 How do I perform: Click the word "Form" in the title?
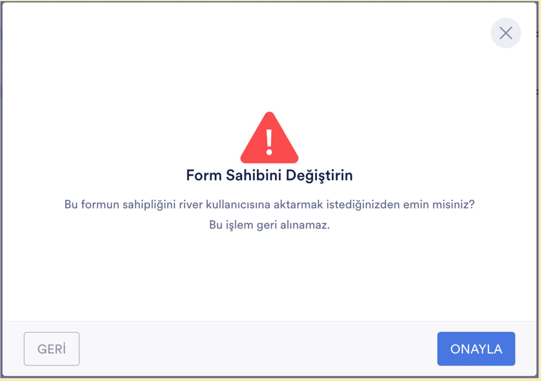tap(204, 176)
